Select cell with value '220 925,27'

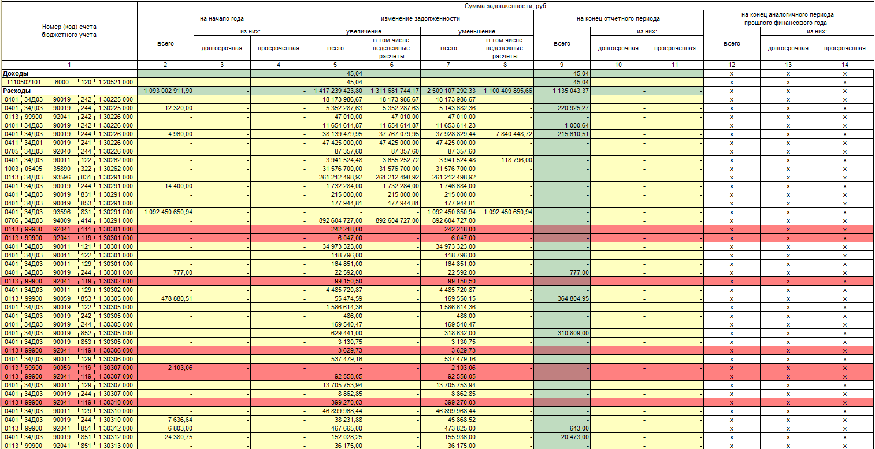[562, 108]
